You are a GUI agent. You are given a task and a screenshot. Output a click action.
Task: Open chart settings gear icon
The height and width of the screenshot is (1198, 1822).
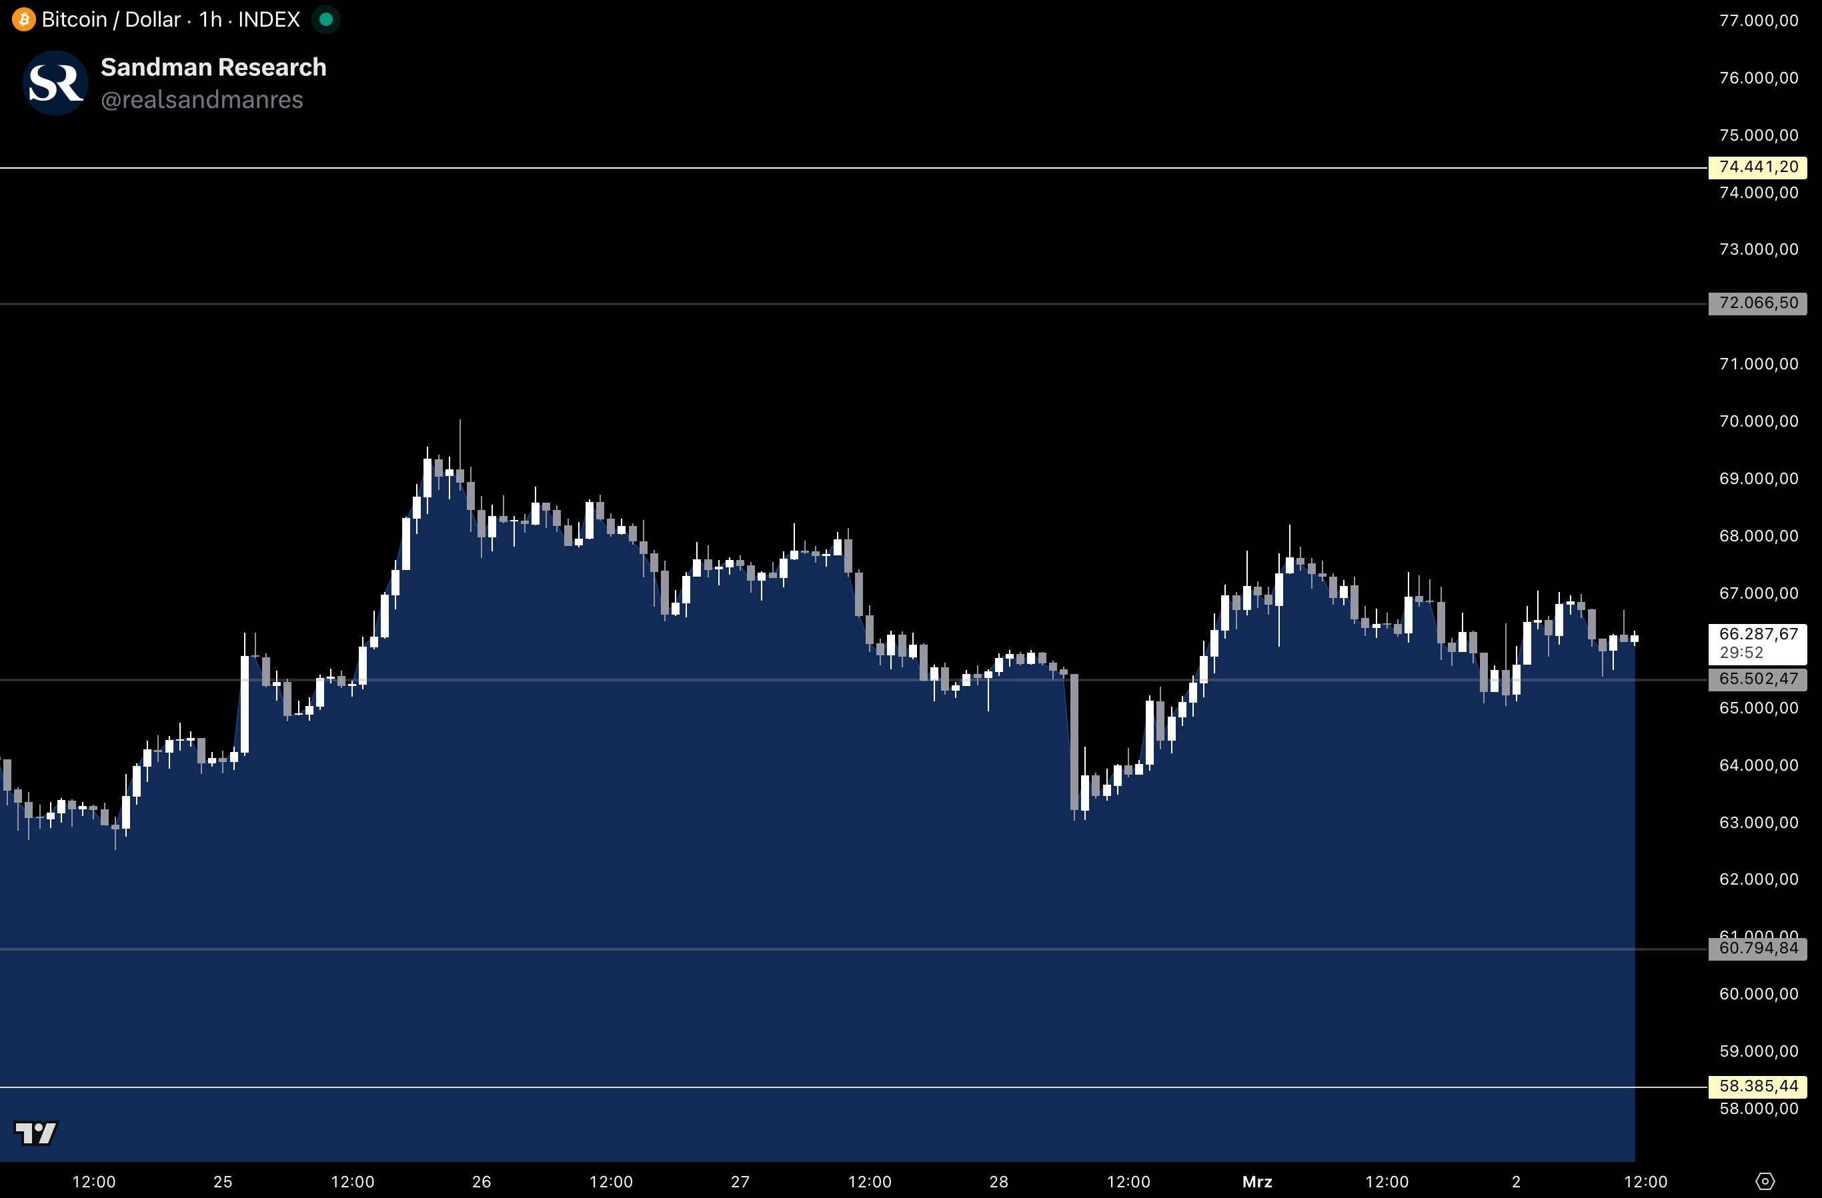pyautogui.click(x=1765, y=1181)
